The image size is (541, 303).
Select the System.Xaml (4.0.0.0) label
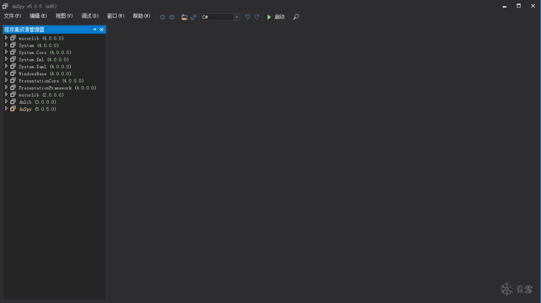point(45,67)
